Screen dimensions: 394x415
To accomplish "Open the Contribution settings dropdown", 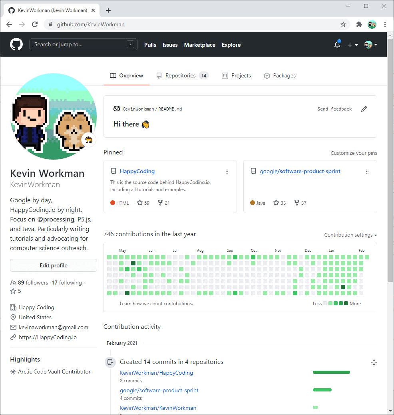I will [350, 235].
